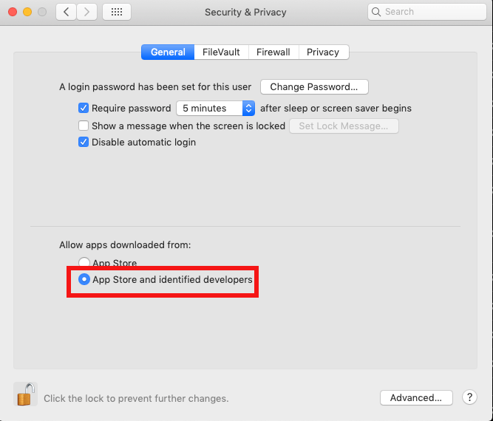Click the magnifying glass search icon

[x=376, y=12]
